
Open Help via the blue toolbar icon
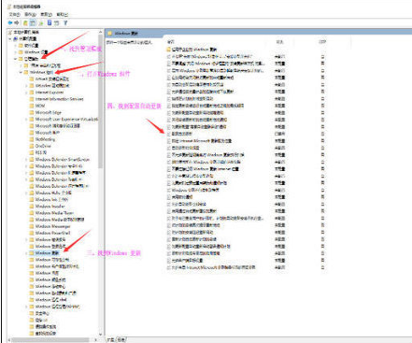coord(50,22)
